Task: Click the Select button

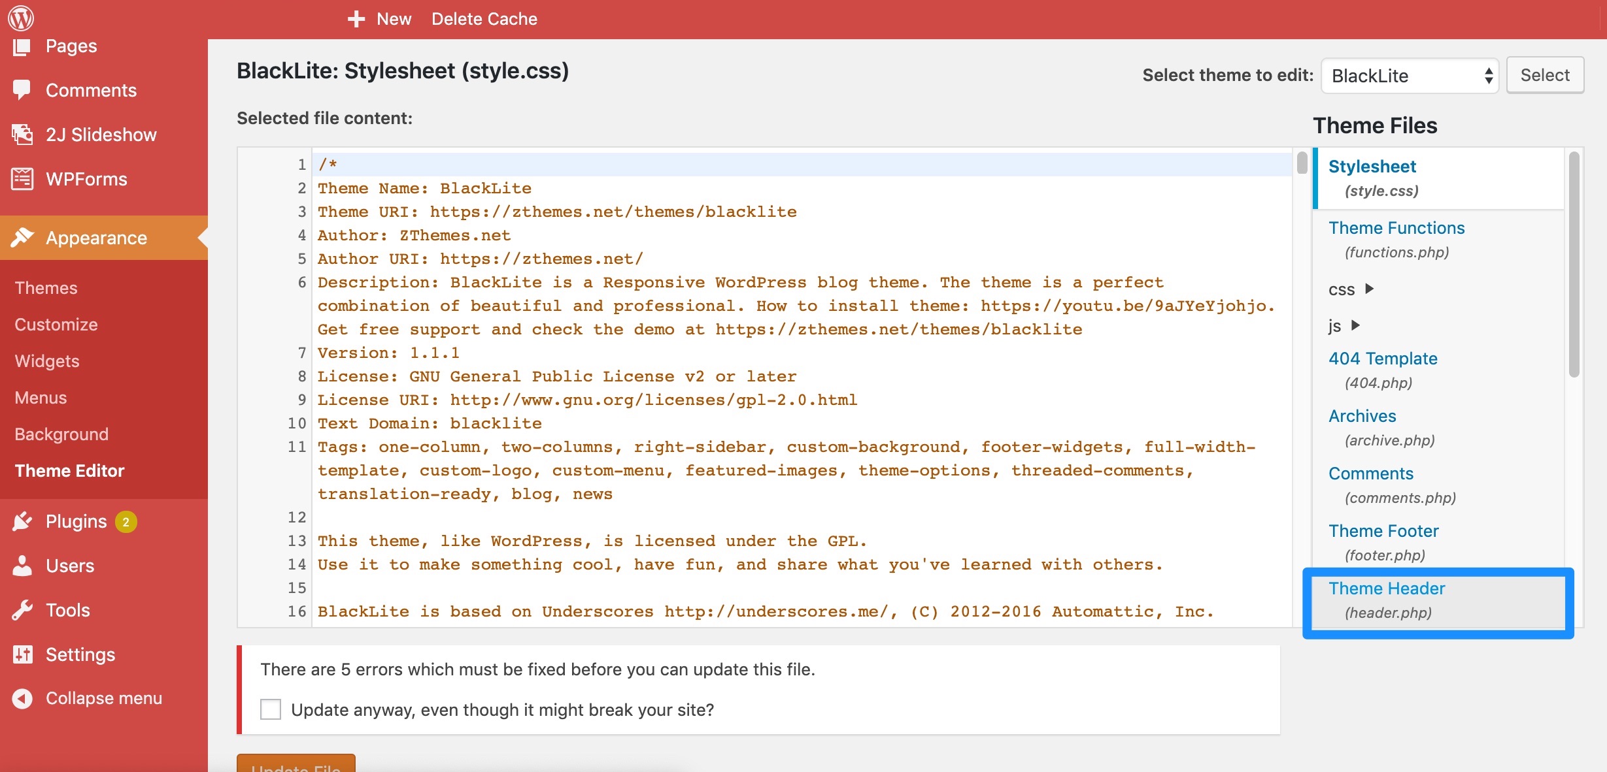Action: click(x=1545, y=75)
